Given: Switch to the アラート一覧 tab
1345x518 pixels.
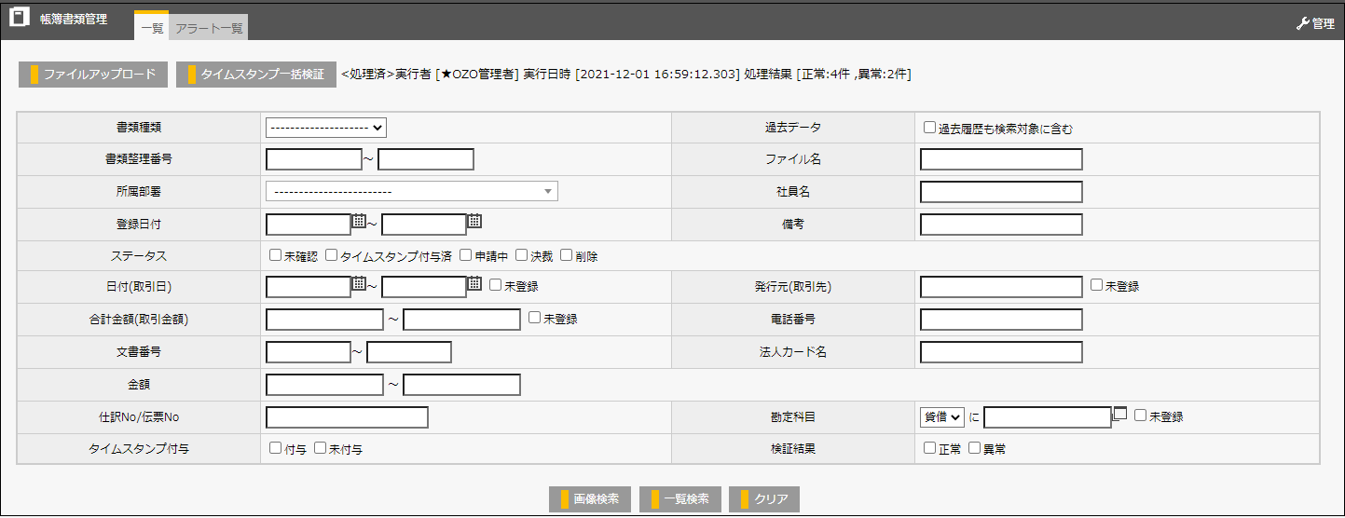Looking at the screenshot, I should [x=210, y=29].
